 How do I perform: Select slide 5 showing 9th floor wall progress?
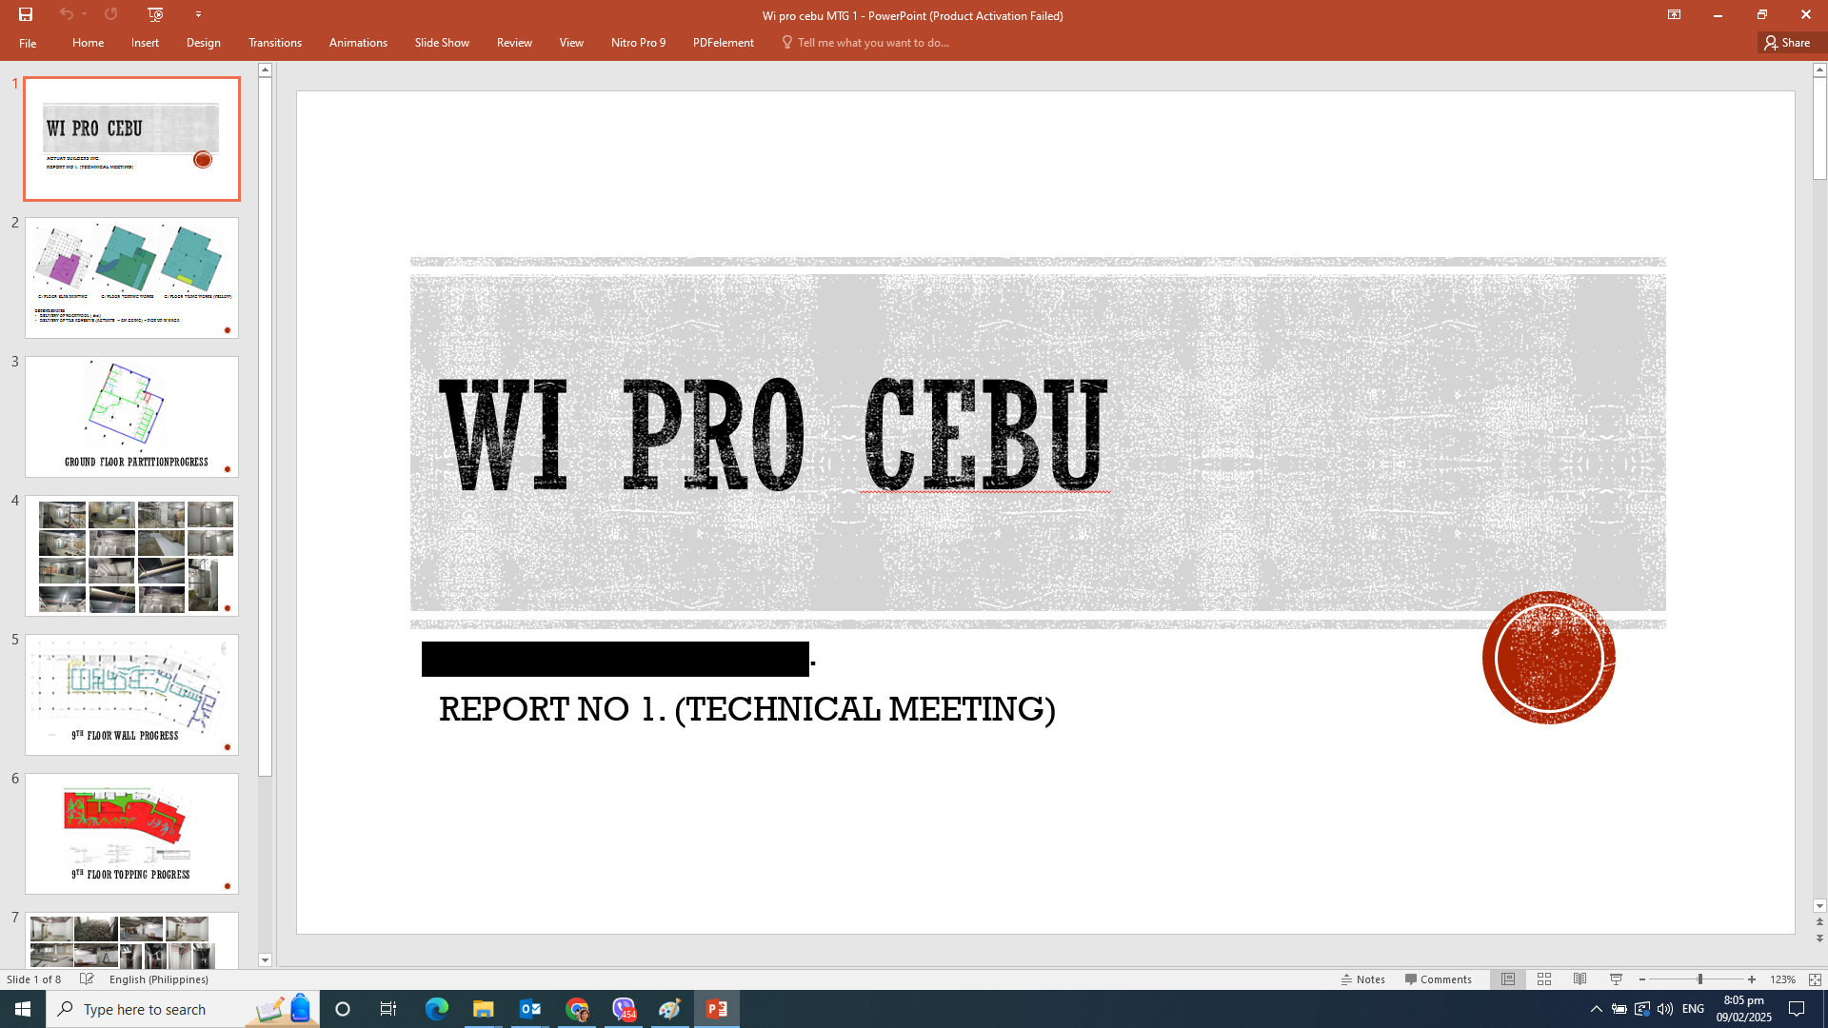pyautogui.click(x=131, y=694)
